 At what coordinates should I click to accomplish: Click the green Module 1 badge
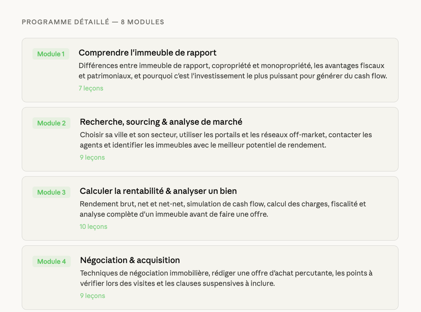pyautogui.click(x=51, y=54)
